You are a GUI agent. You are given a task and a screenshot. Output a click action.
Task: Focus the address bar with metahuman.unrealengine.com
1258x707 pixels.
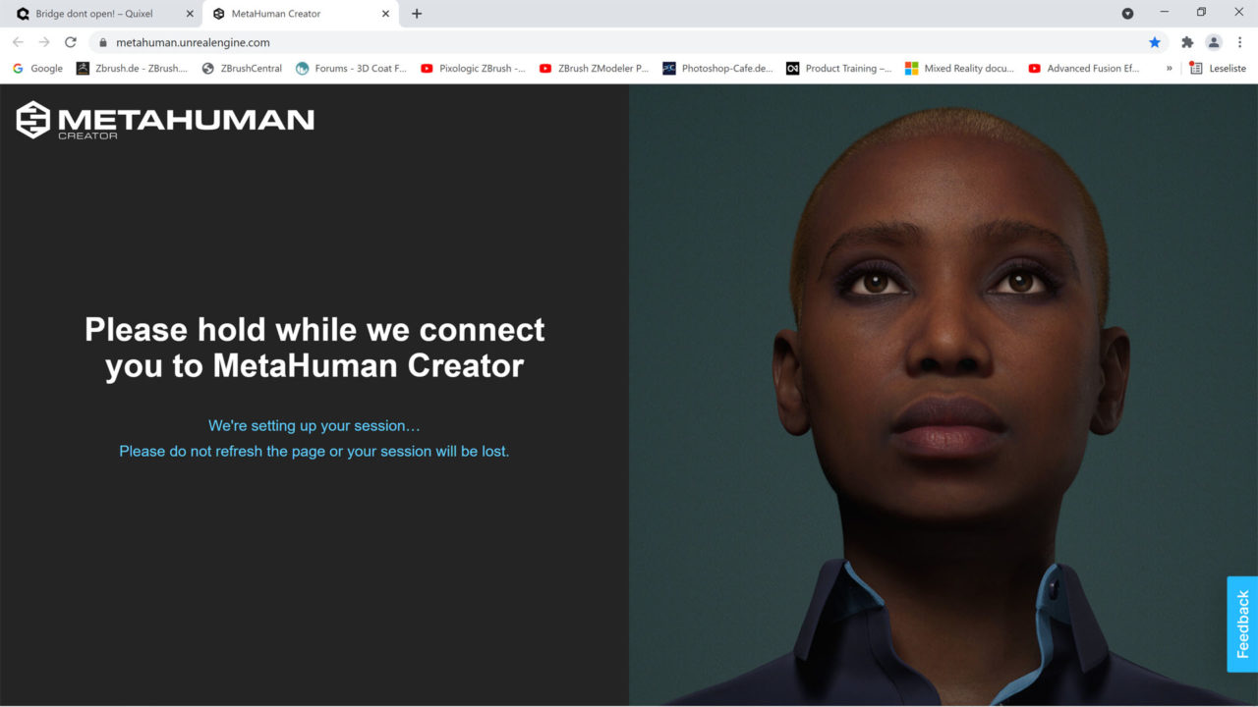[x=629, y=42]
